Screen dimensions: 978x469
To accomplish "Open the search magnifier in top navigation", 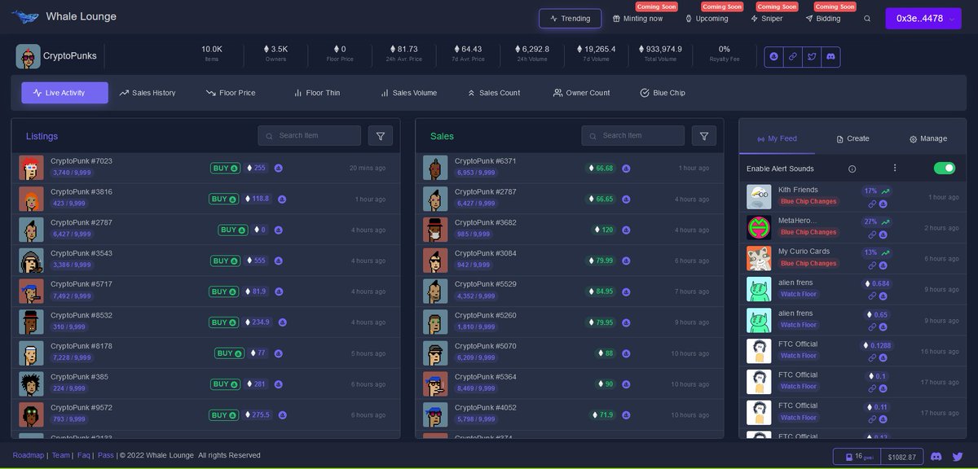I will coord(867,19).
